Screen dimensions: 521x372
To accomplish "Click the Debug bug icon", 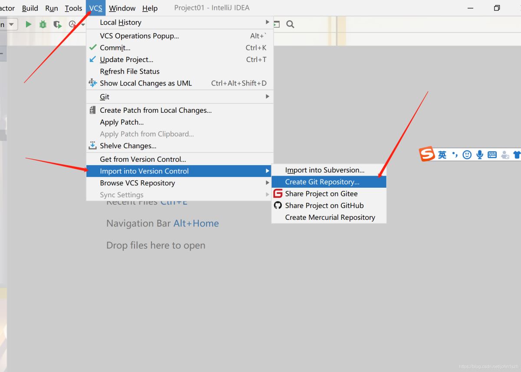I will [43, 24].
